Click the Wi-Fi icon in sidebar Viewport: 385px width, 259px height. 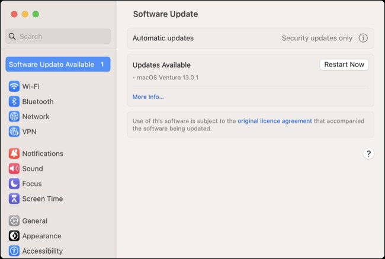coord(14,87)
